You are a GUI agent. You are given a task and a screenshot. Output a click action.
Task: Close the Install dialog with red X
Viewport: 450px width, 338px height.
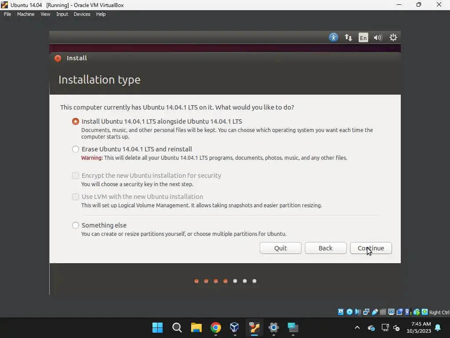(x=58, y=59)
